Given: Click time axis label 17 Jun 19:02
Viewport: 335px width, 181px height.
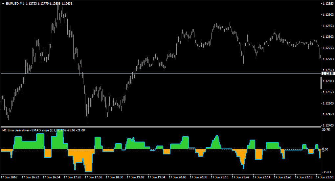Looking at the screenshot, I should pyautogui.click(x=135, y=177).
